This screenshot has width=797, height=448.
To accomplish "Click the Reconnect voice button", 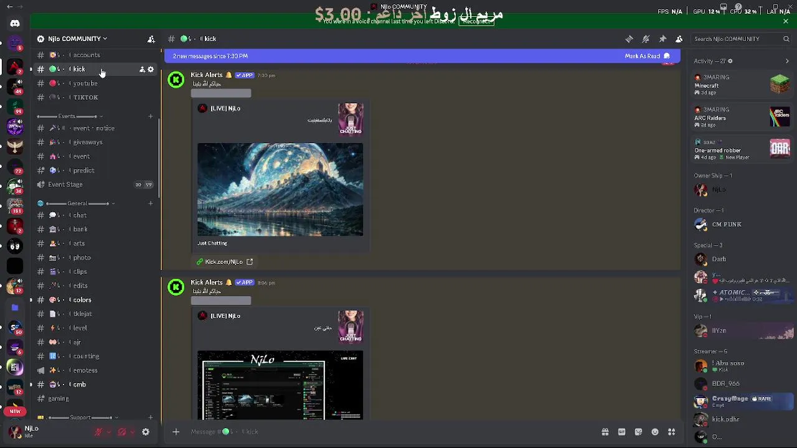I will coord(477,21).
